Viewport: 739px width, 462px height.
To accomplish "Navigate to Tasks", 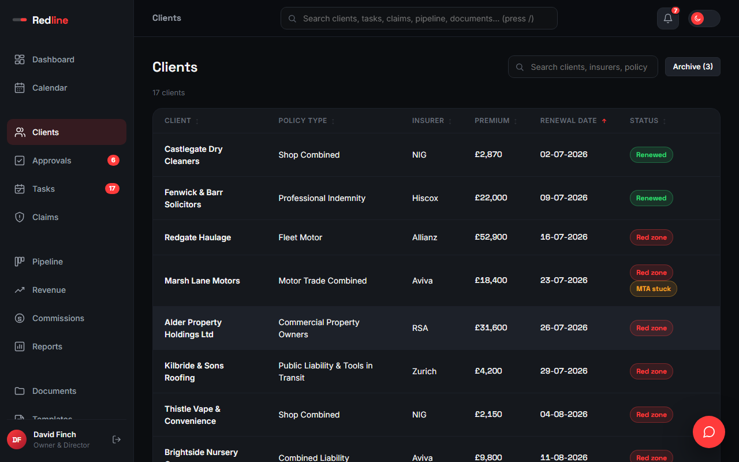I will 66,189.
